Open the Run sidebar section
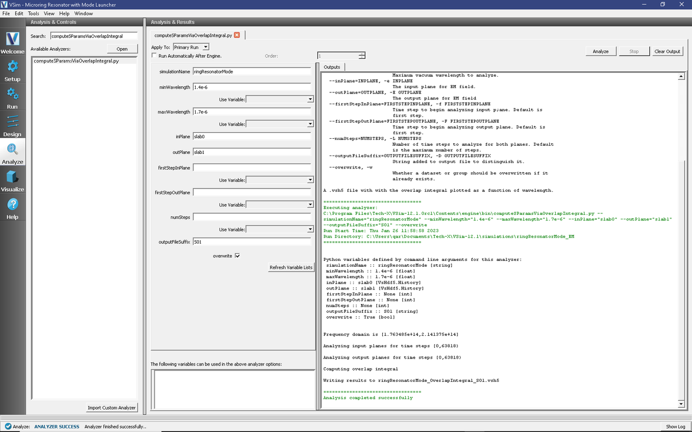The width and height of the screenshot is (692, 432). (x=12, y=98)
